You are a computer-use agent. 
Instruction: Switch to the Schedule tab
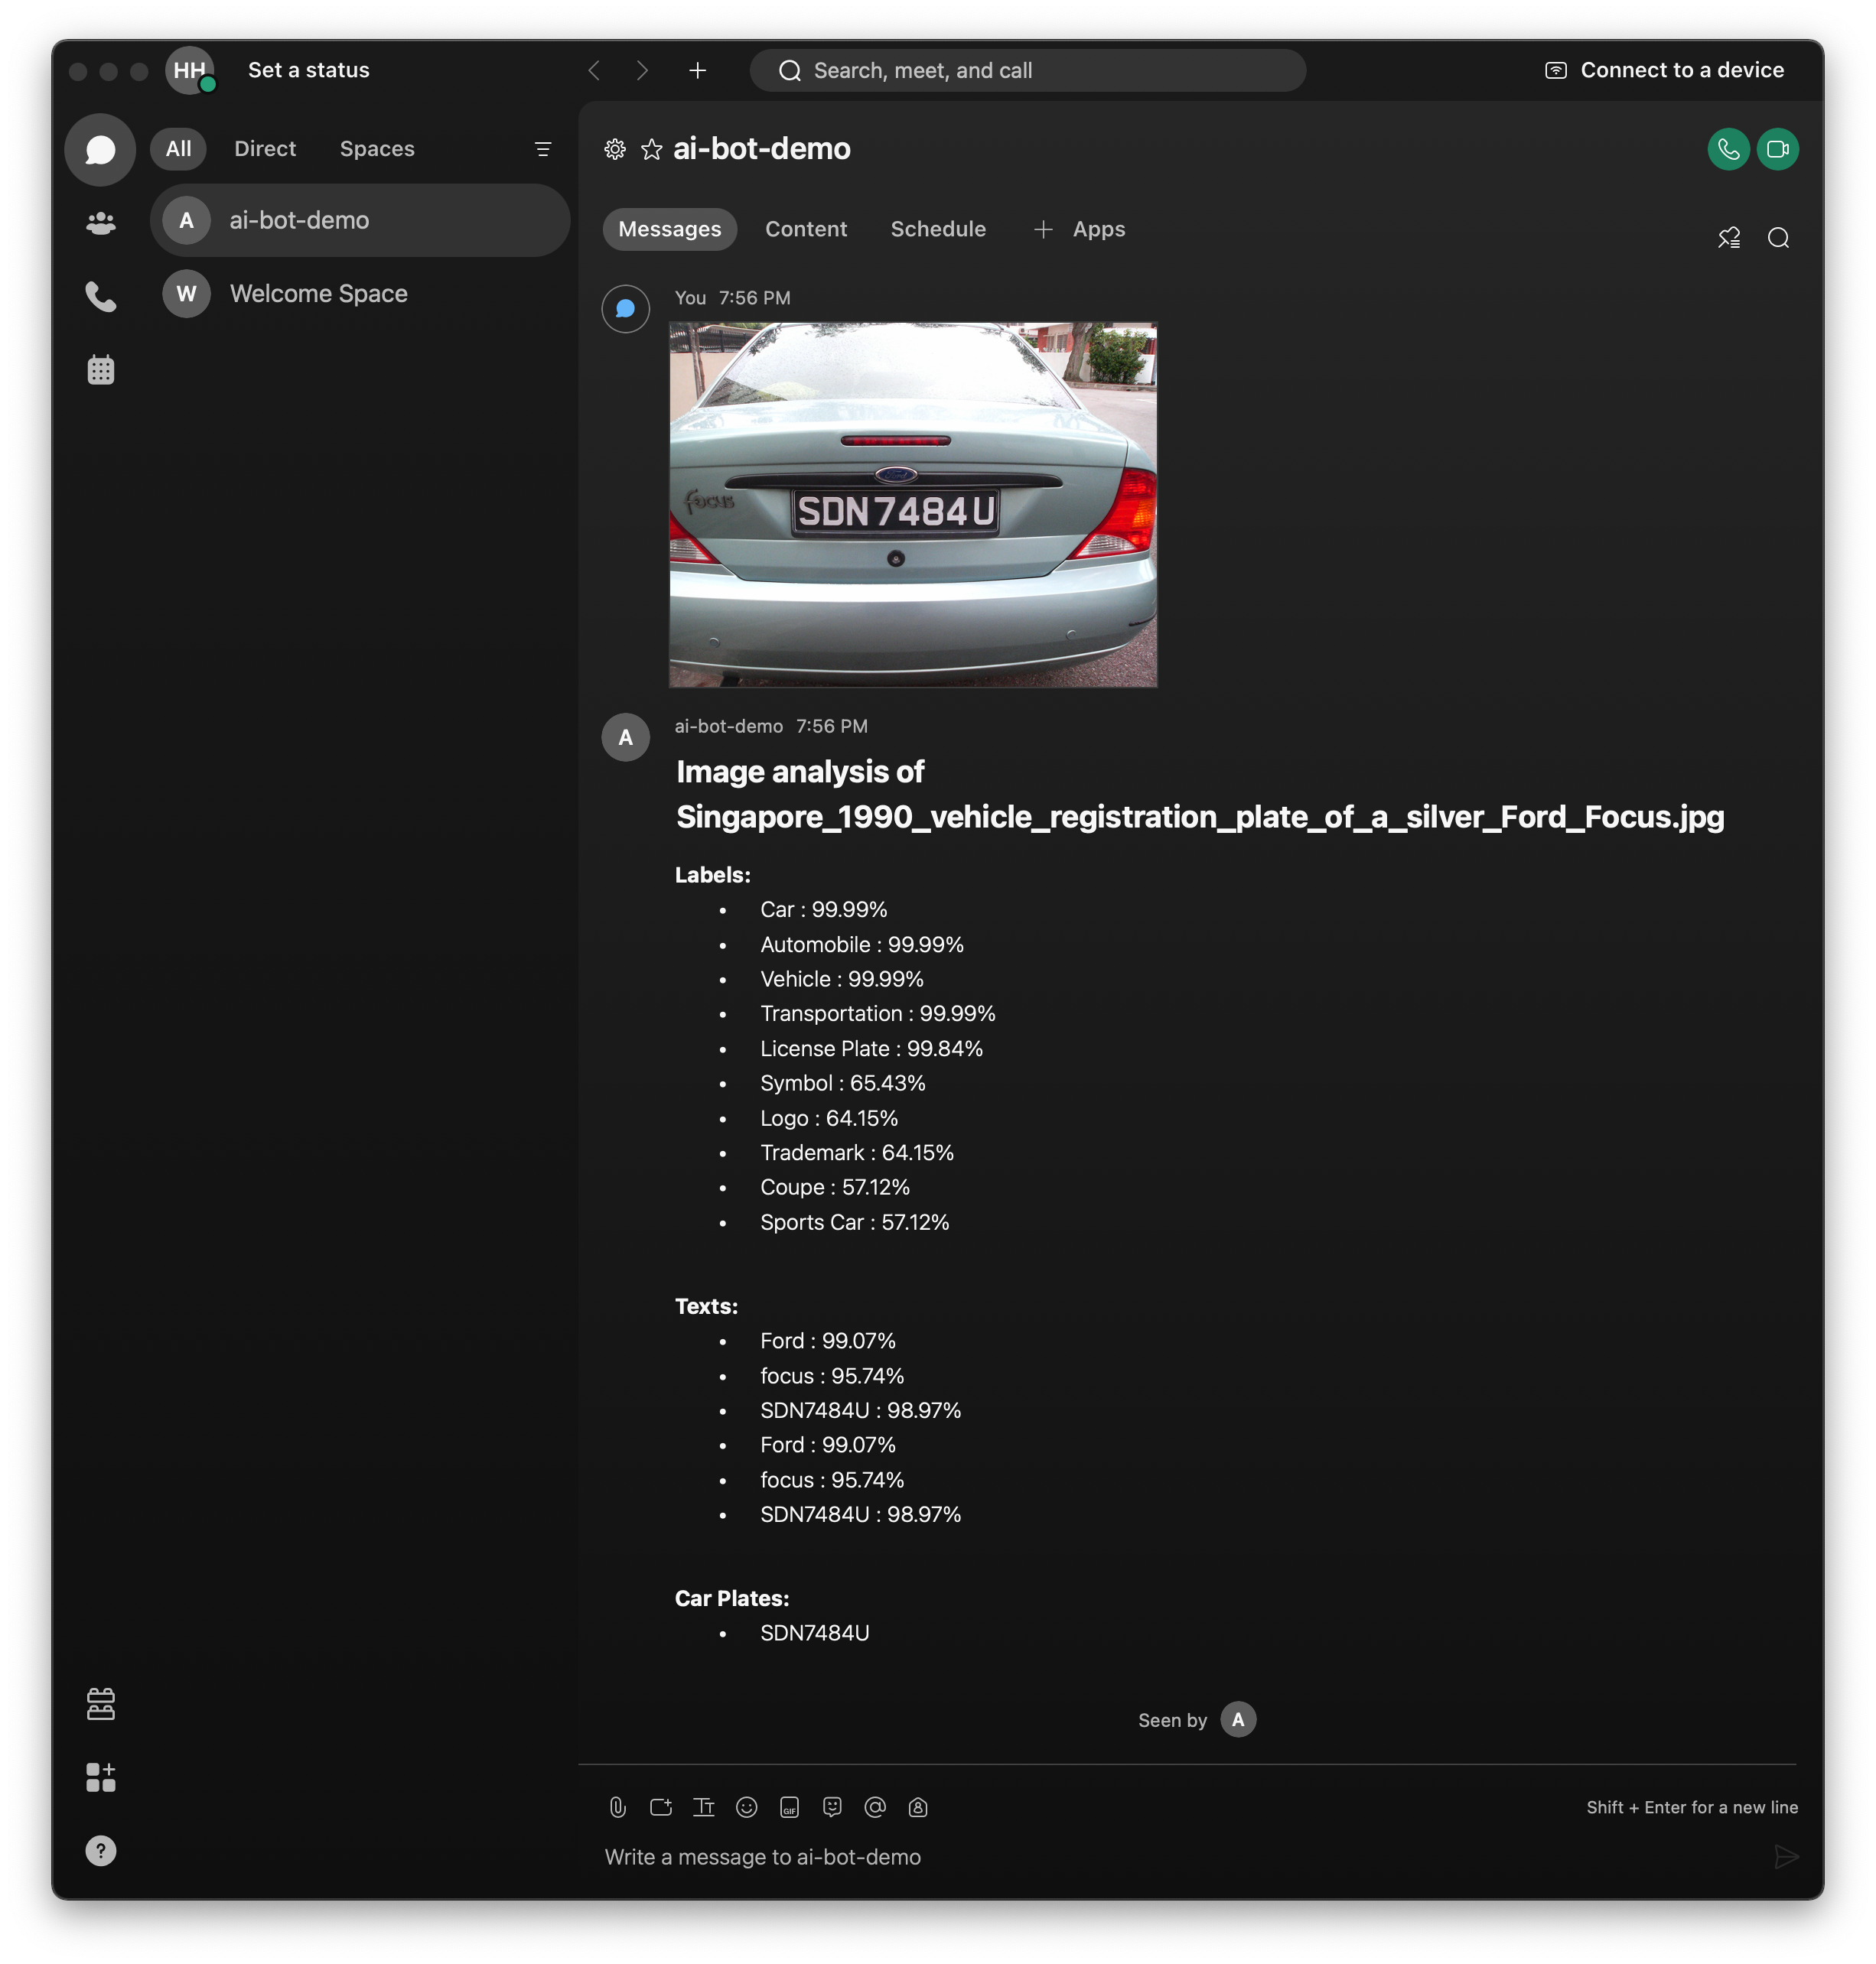click(937, 229)
